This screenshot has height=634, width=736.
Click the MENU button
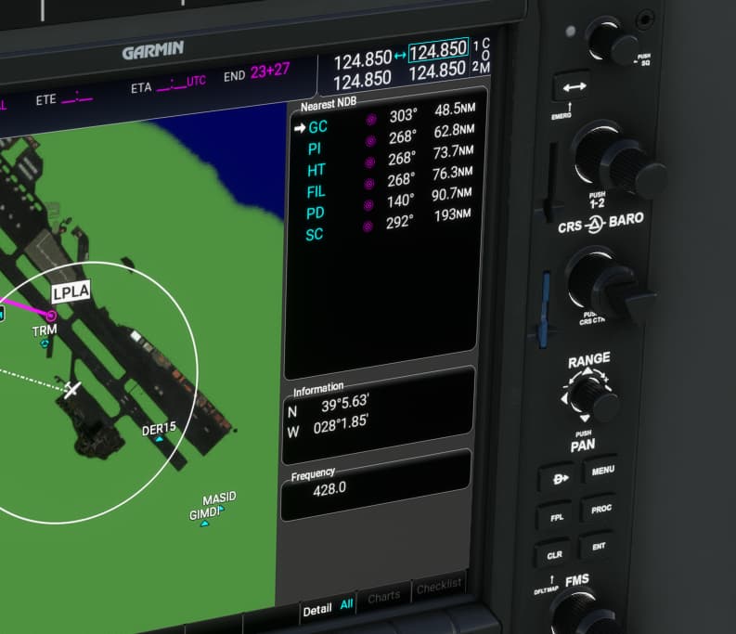pos(602,470)
